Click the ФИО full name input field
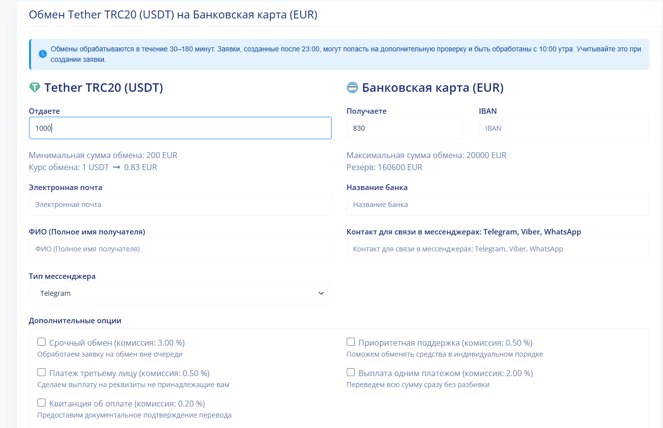The width and height of the screenshot is (663, 428). point(180,249)
